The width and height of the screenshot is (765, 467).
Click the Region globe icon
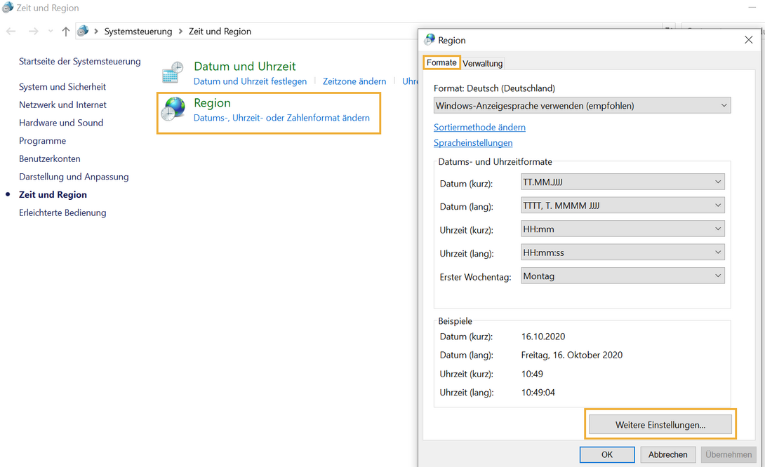pyautogui.click(x=173, y=109)
